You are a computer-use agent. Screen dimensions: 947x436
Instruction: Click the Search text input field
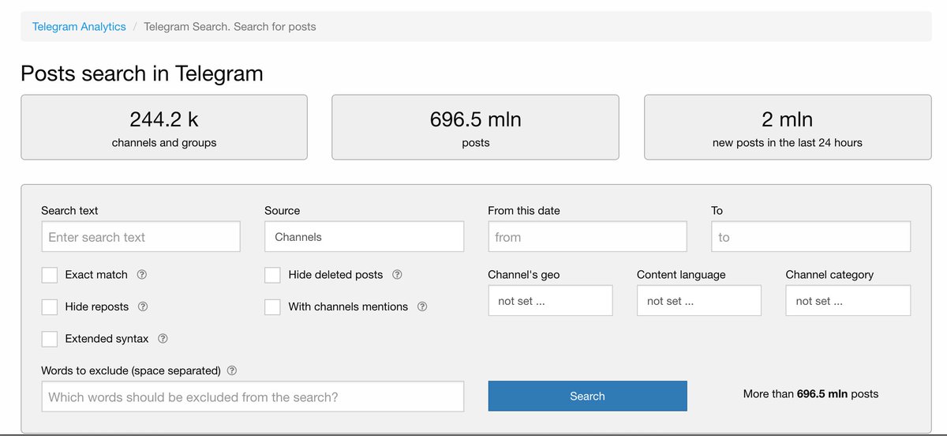(x=140, y=237)
